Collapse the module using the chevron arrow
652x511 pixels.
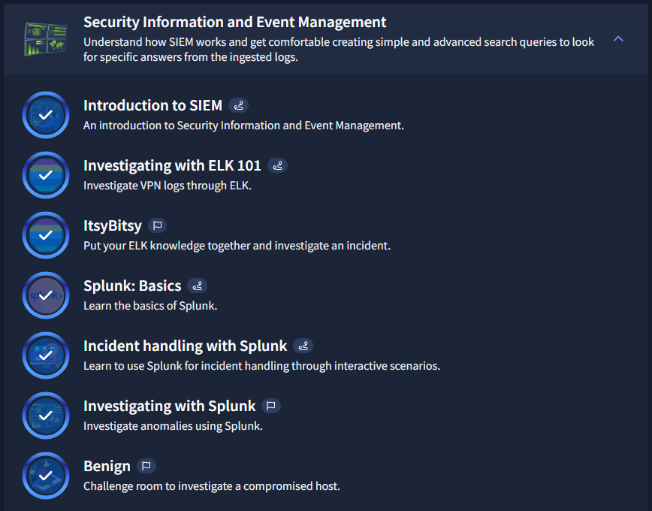coord(618,39)
